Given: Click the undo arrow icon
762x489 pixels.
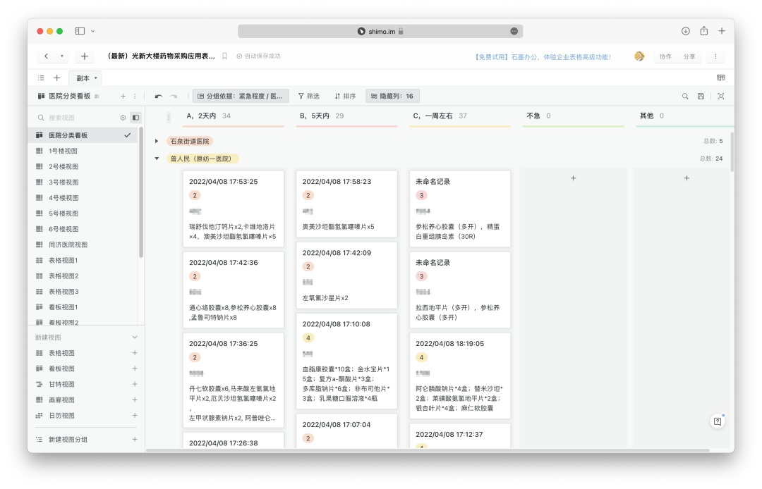Looking at the screenshot, I should 159,96.
